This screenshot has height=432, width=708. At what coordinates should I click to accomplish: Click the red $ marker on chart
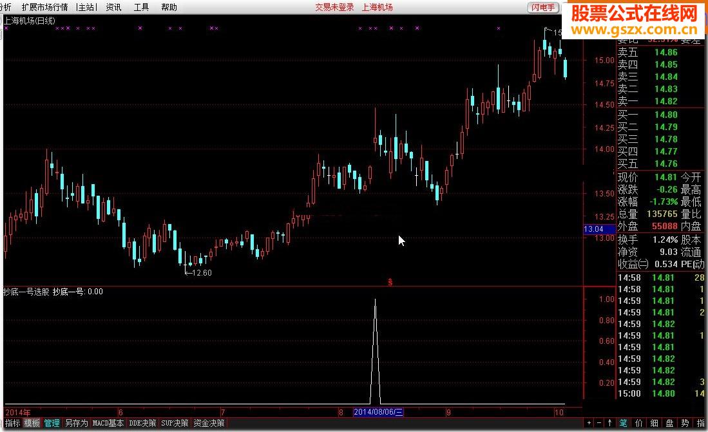point(390,282)
